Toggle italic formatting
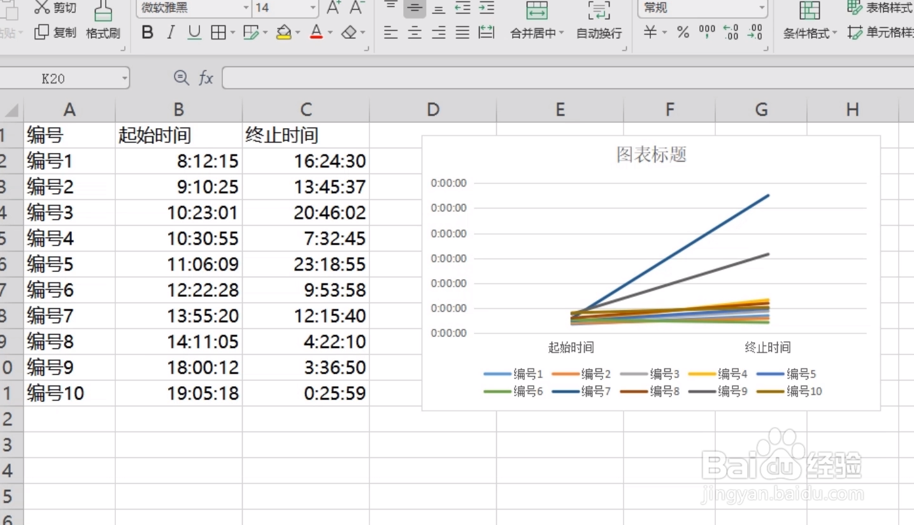The width and height of the screenshot is (914, 525). (171, 32)
